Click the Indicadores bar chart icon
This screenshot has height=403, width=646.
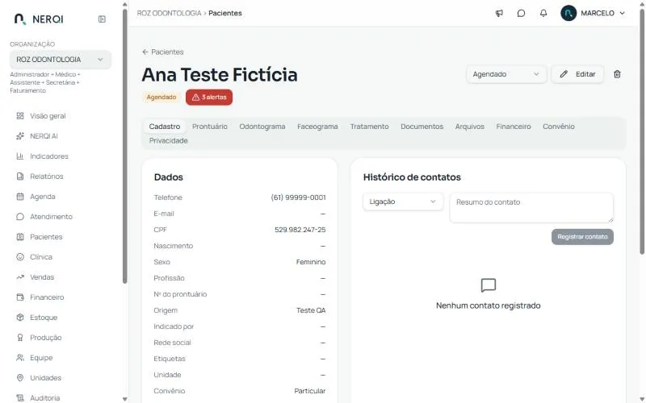pos(19,156)
